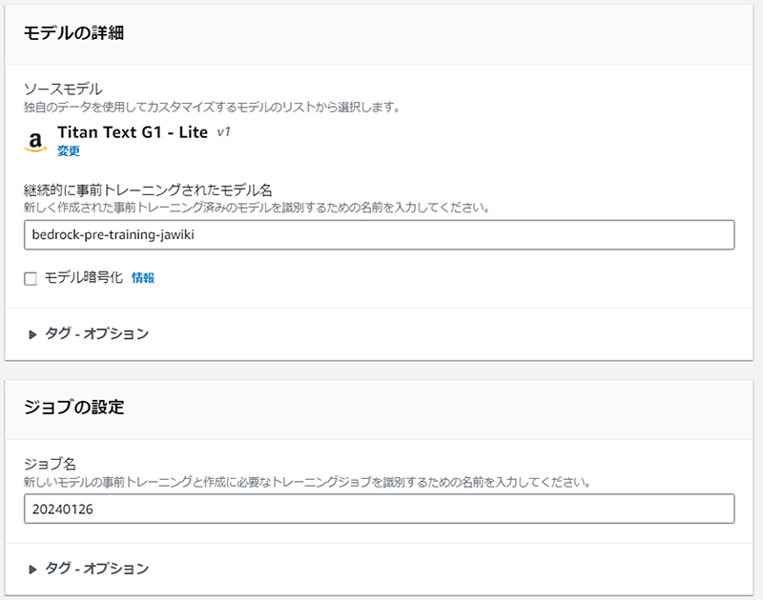Image resolution: width=763 pixels, height=600 pixels.
Task: Click the ジョブ名 field containing 20240126
Action: [x=379, y=509]
